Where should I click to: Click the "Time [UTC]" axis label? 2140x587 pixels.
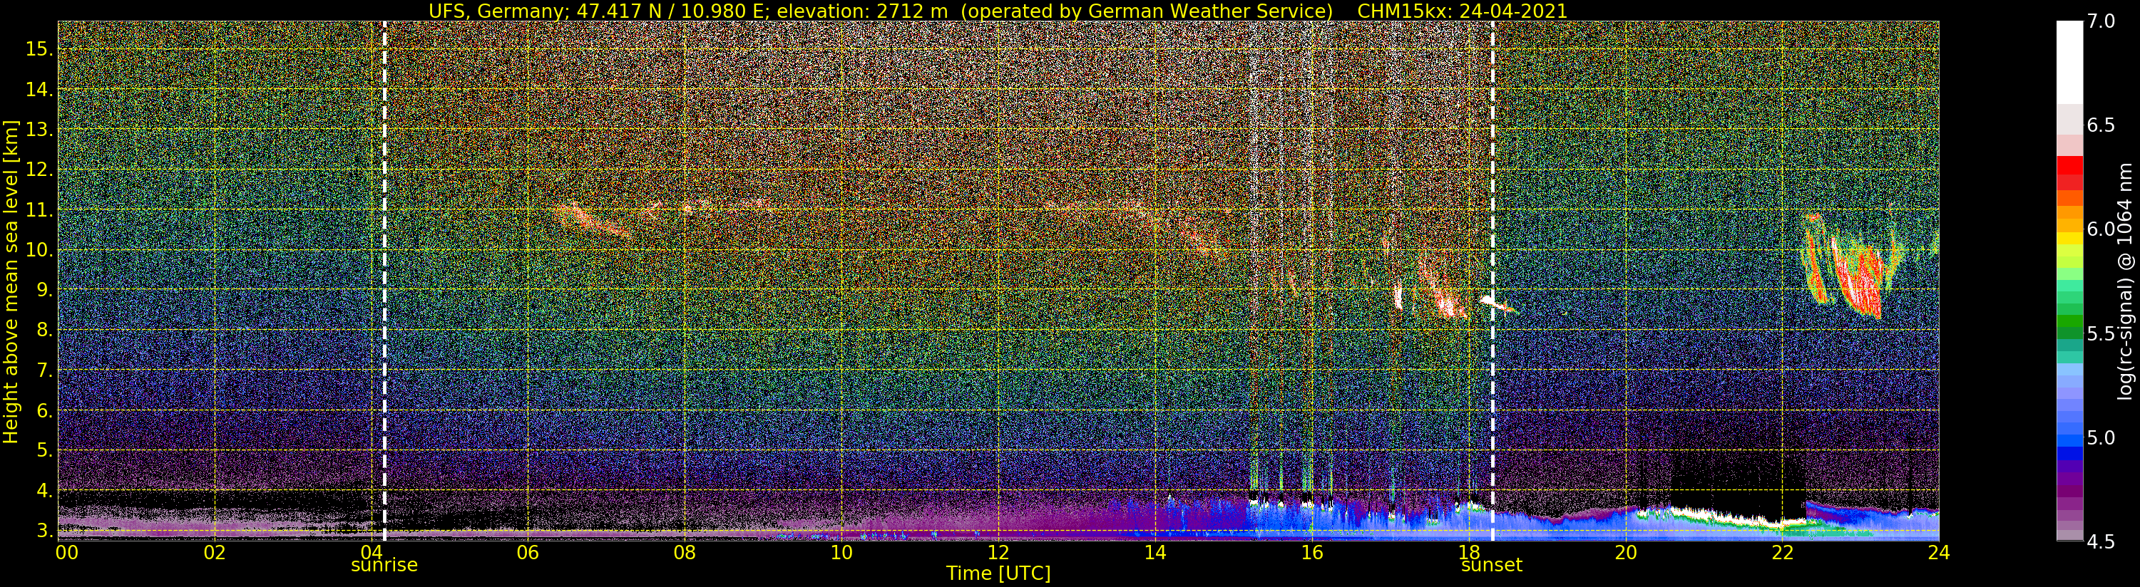pyautogui.click(x=998, y=573)
